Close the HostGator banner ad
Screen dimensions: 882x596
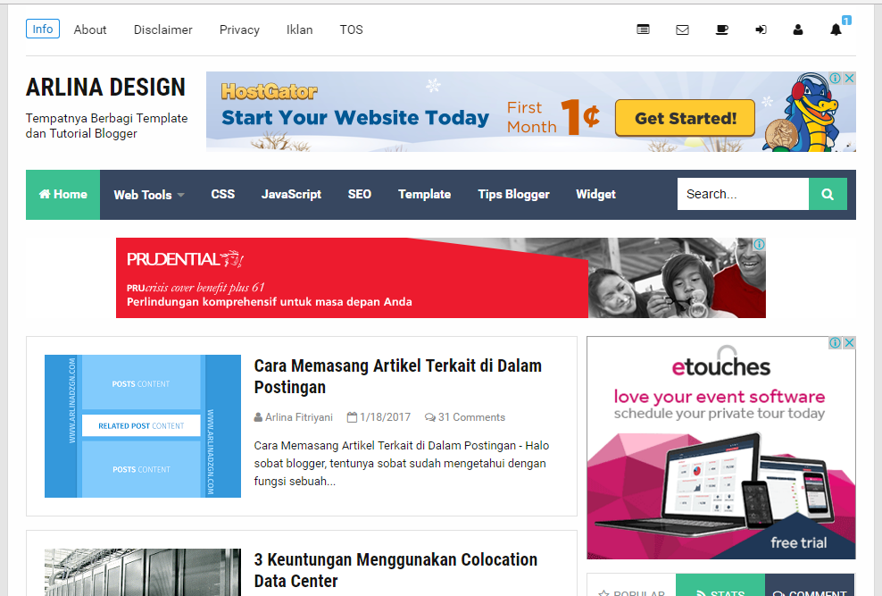pos(849,79)
